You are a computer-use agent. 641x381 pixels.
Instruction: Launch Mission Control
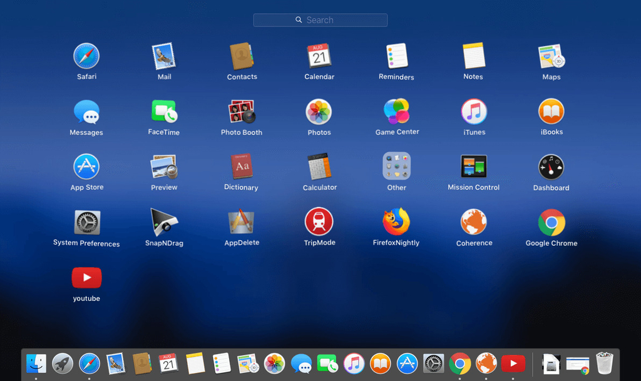click(x=474, y=166)
